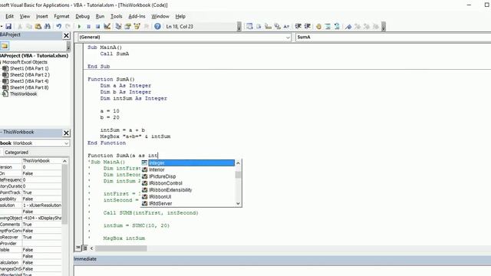Click Toggle Folders icon in Project panel
491x276 pixels.
(5, 46)
